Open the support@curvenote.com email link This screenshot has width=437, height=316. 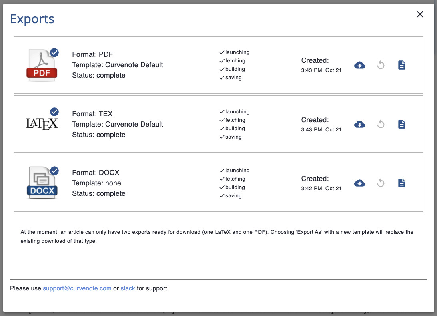[x=77, y=288]
